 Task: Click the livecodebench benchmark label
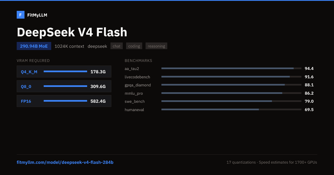click(137, 77)
